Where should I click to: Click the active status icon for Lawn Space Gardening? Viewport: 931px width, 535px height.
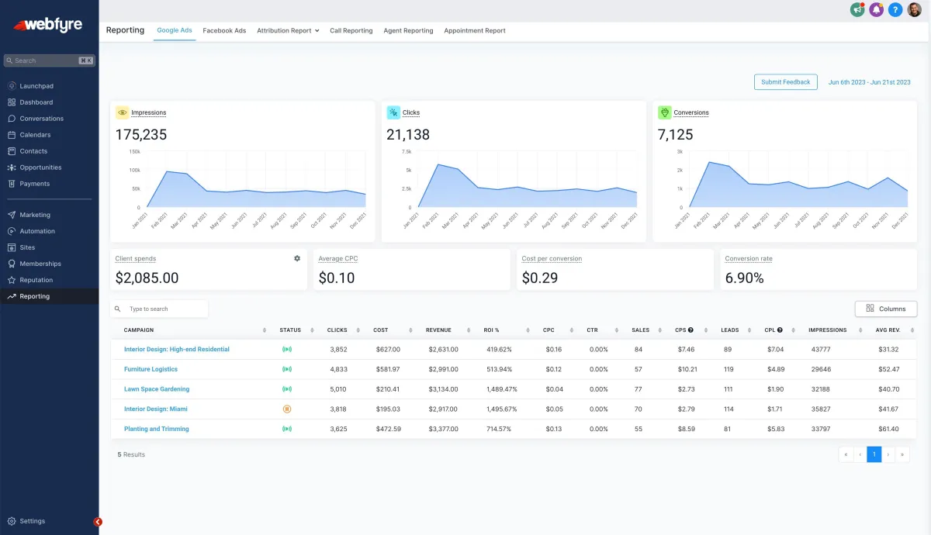coord(287,389)
